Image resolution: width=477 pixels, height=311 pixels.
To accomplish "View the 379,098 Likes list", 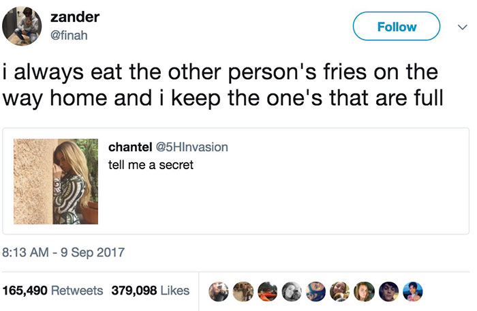I will coord(150,291).
